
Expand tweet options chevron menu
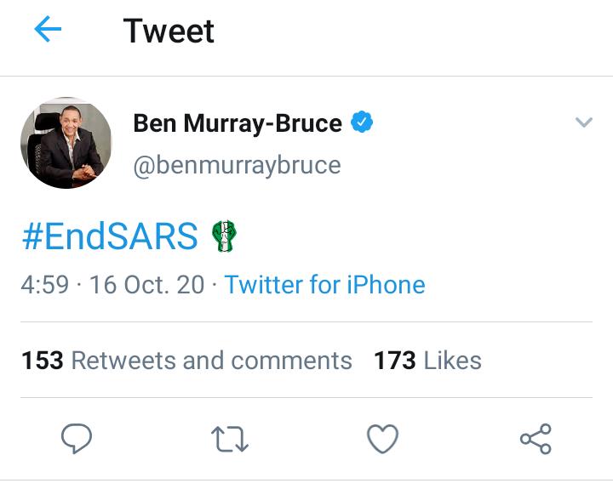(x=584, y=122)
